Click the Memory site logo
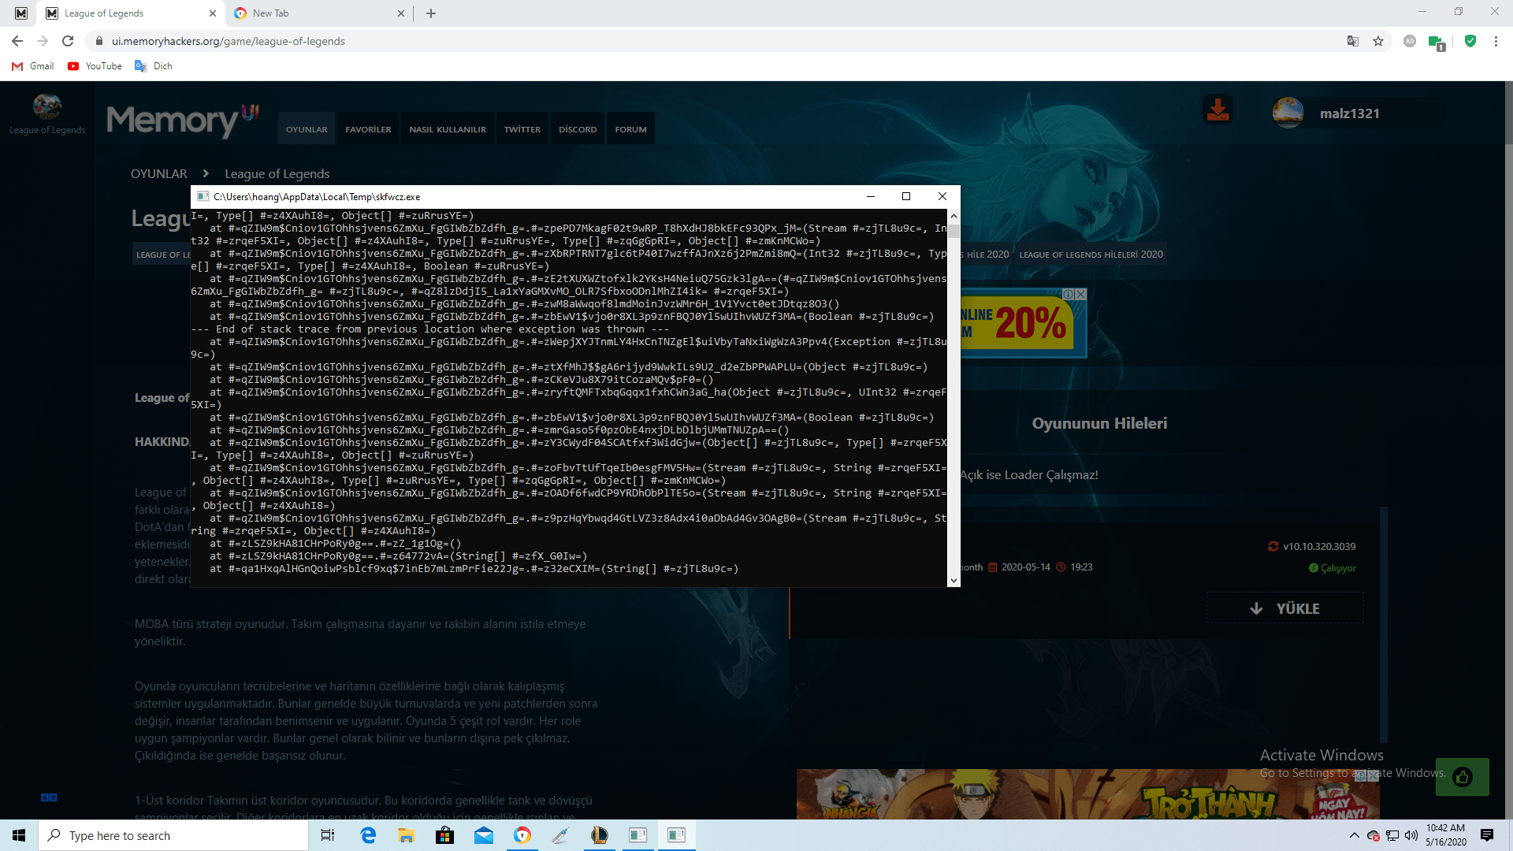1513x851 pixels. [183, 121]
